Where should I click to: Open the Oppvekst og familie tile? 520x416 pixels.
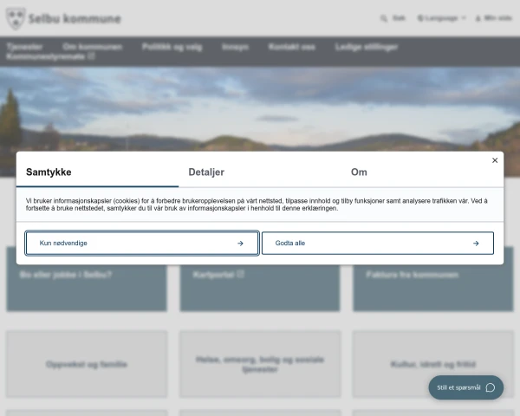pyautogui.click(x=87, y=364)
